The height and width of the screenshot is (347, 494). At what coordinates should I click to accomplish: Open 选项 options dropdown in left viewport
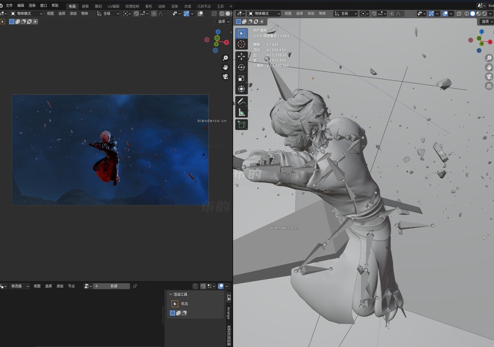(224, 22)
